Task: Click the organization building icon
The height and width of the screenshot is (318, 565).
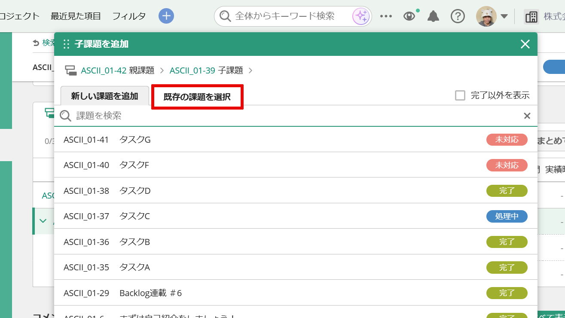Action: tap(531, 17)
